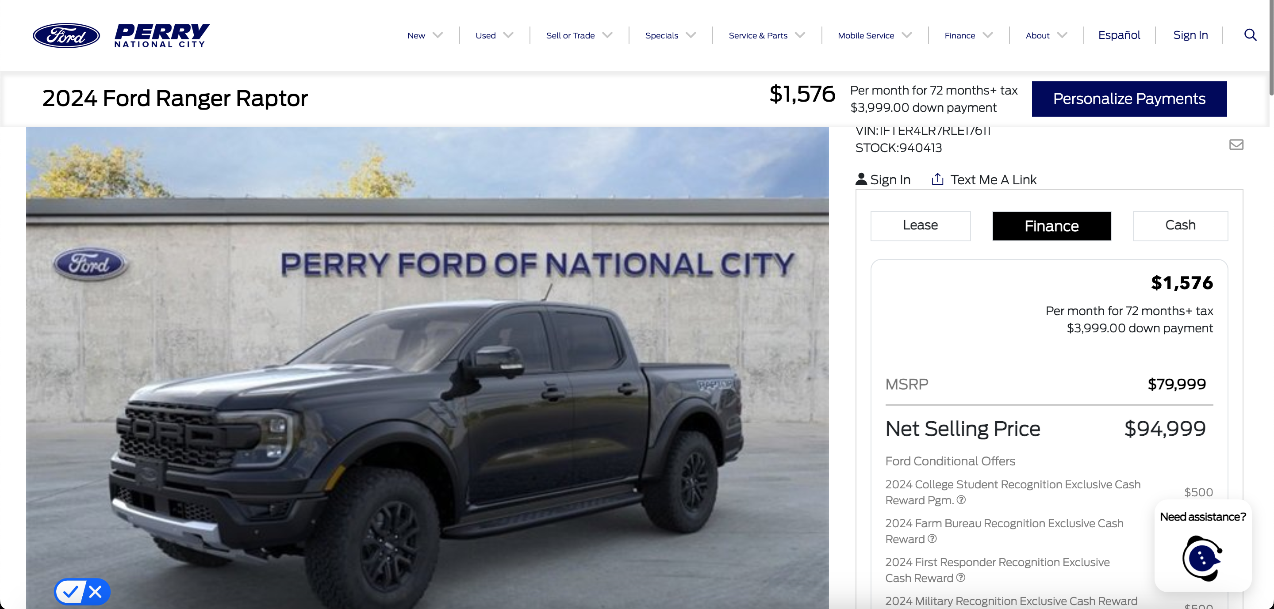Click the email envelope icon
The height and width of the screenshot is (609, 1274).
[1236, 145]
